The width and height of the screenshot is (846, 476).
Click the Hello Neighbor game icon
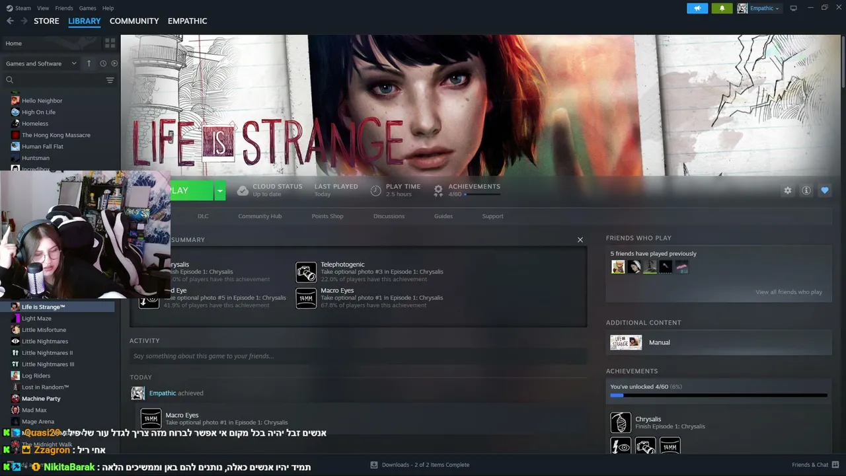pyautogui.click(x=15, y=100)
